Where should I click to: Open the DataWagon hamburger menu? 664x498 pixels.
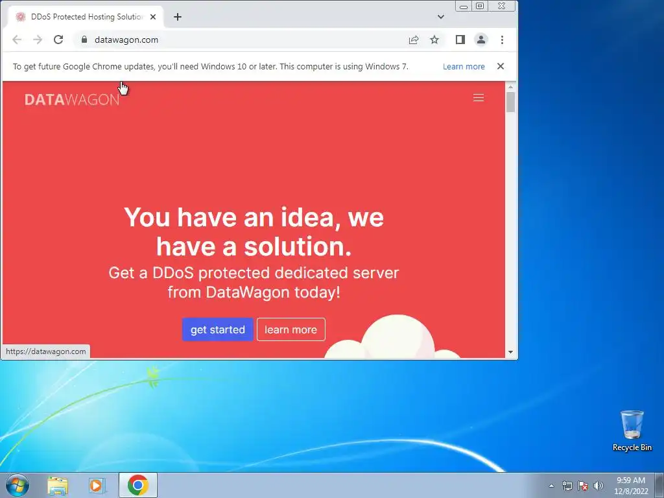click(x=479, y=98)
